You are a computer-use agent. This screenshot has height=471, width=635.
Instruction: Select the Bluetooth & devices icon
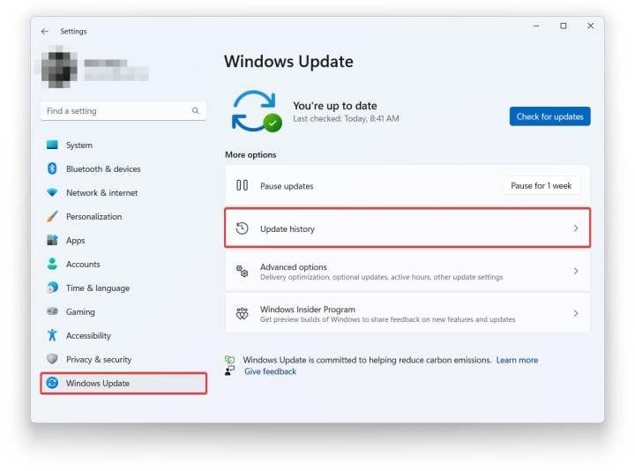(x=52, y=169)
